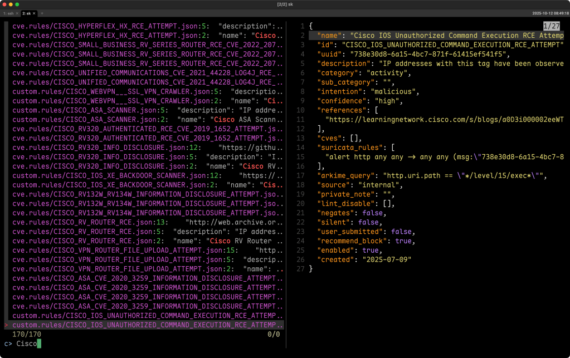Select the '2: sk' tab
The height and width of the screenshot is (358, 570).
[27, 13]
